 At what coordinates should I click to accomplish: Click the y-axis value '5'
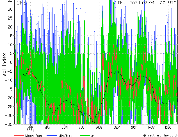click(x=12, y=53)
